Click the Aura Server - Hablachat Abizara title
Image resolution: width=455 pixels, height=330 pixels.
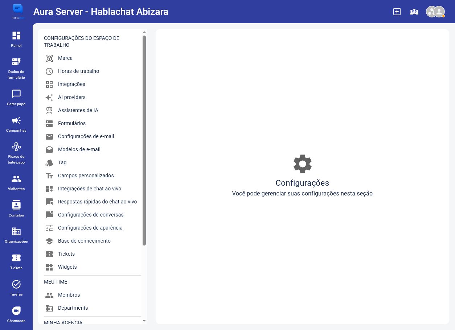101,12
